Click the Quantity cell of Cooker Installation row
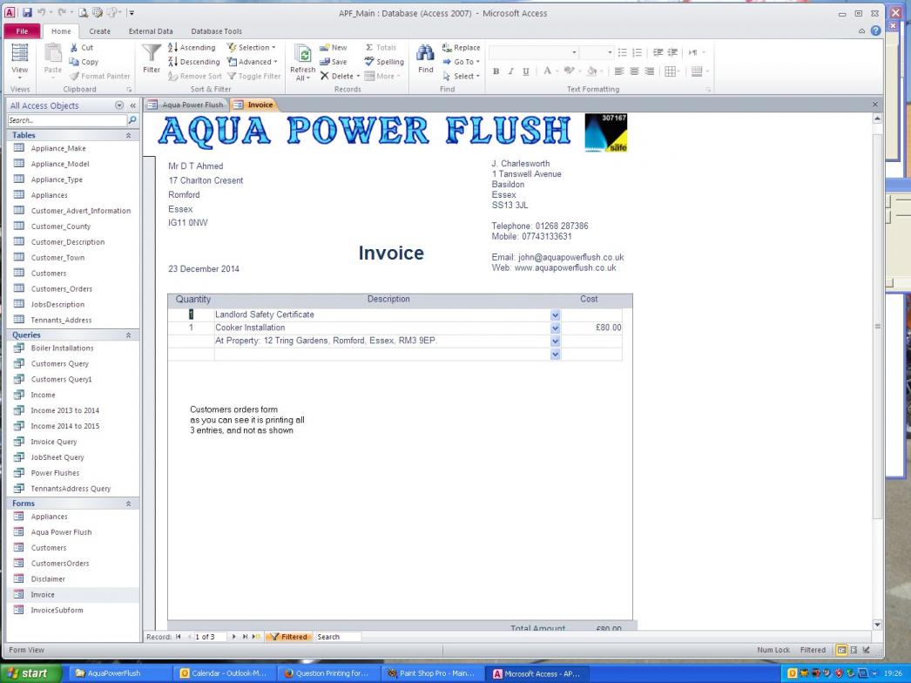The image size is (911, 683). click(x=191, y=328)
